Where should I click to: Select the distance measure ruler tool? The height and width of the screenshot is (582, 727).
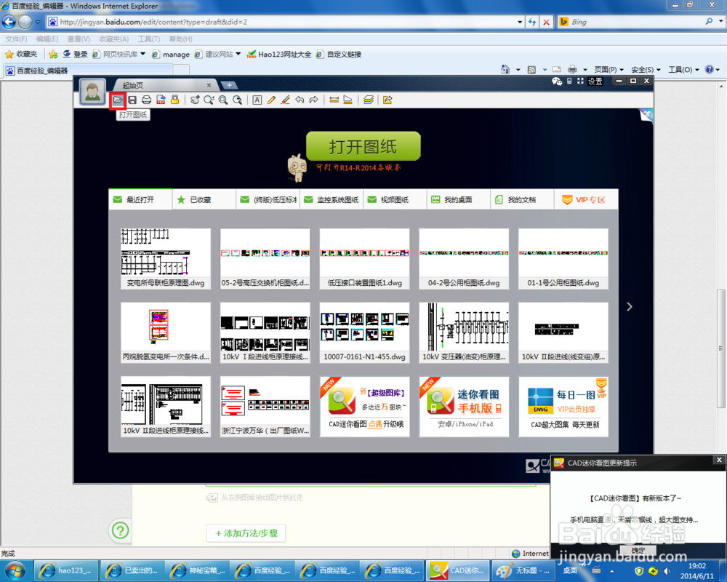point(334,100)
